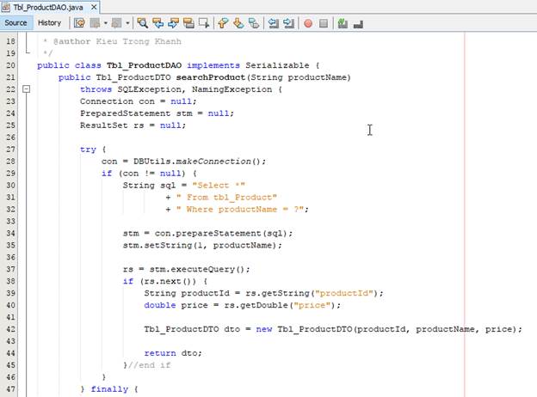The height and width of the screenshot is (397, 537).
Task: Click the "productId" string literal
Action: pos(344,293)
